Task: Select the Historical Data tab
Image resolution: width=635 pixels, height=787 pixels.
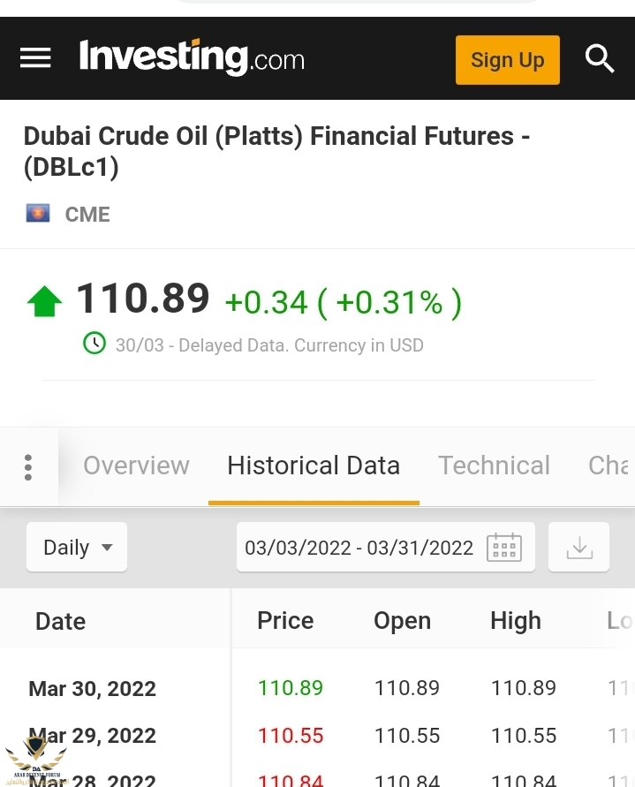Action: (314, 465)
